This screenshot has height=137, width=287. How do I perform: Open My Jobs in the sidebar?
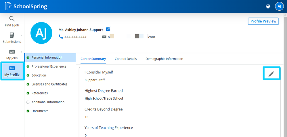tap(12, 54)
